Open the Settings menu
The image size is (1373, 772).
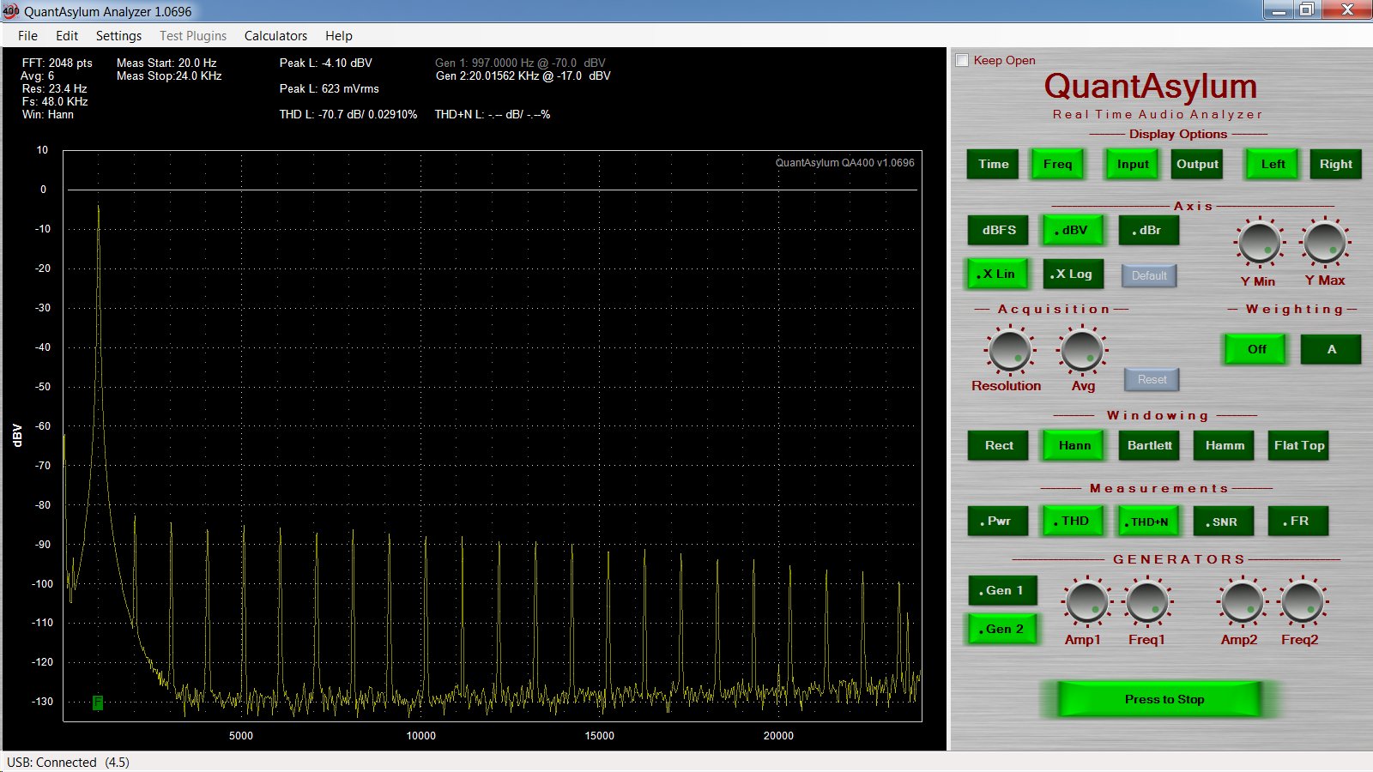click(118, 35)
